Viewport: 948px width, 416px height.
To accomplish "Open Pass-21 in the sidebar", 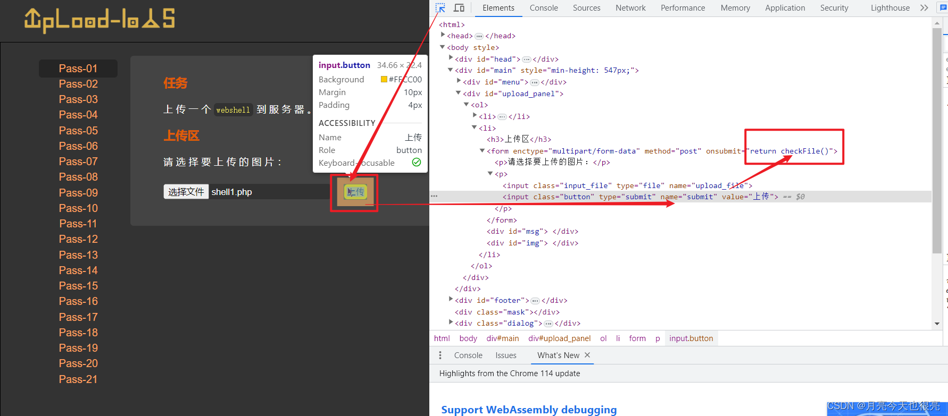I will pyautogui.click(x=78, y=379).
